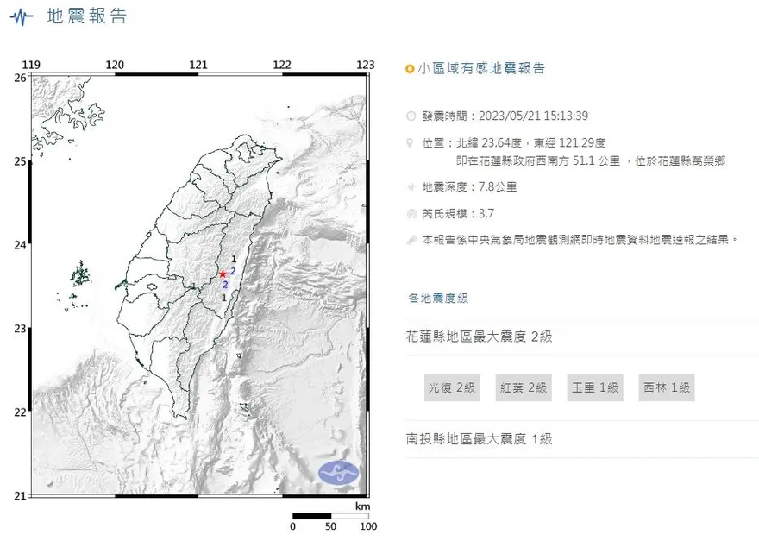Screen dimensions: 759x541
Task: Click the 小區域有感地震報告 heading text
Action: (x=481, y=69)
